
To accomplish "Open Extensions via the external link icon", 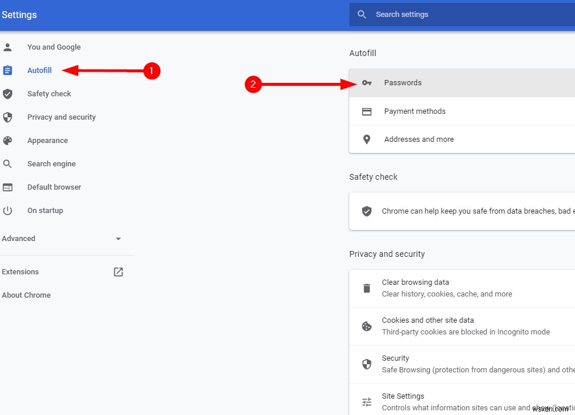I will [118, 272].
